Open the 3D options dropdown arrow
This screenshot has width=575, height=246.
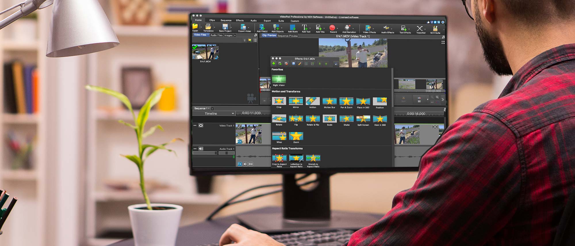[x=428, y=100]
